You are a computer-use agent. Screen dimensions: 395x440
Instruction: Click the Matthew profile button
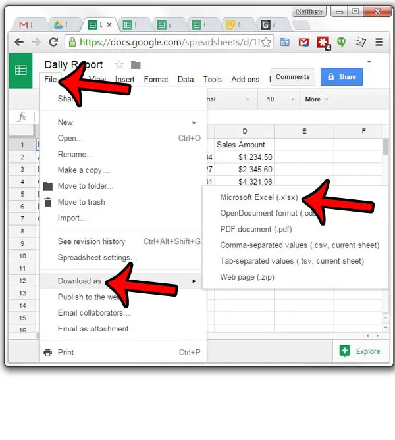coord(309,12)
